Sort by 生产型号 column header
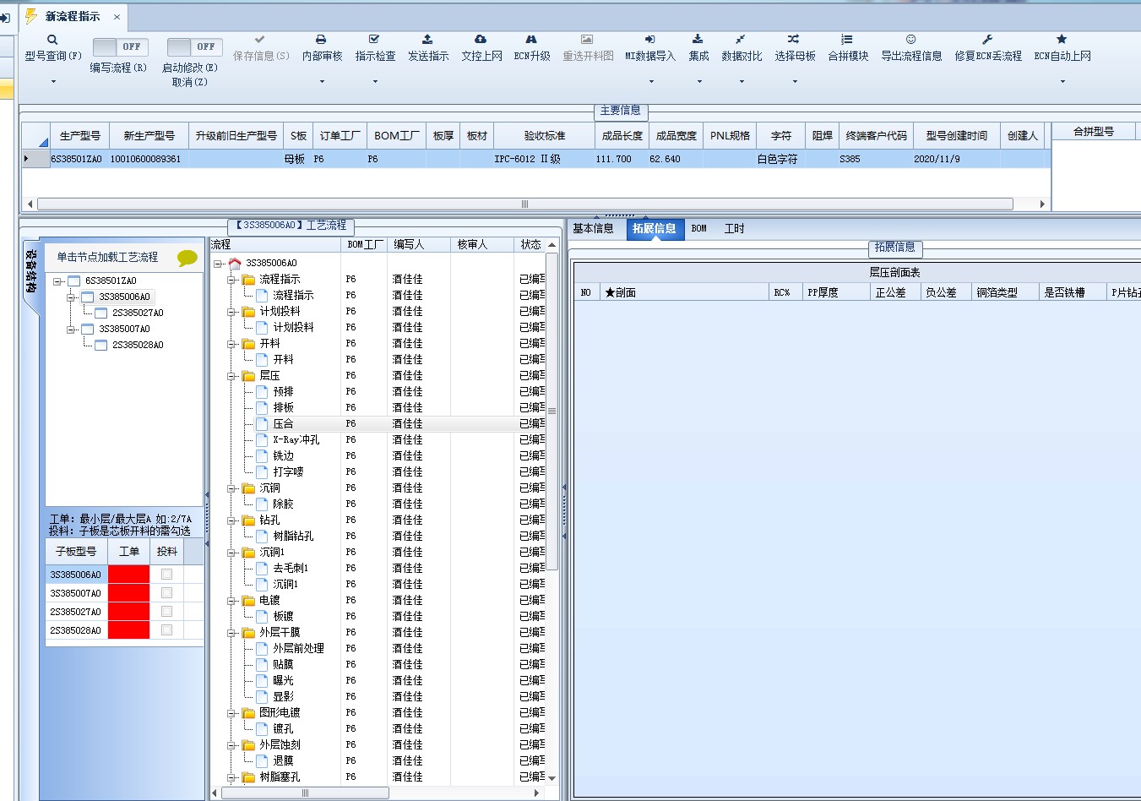 point(80,136)
